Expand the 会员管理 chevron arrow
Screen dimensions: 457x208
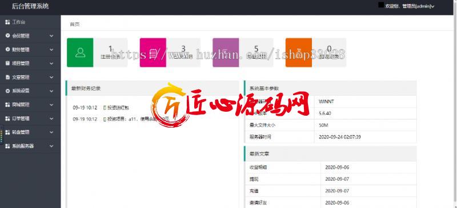[x=51, y=36]
